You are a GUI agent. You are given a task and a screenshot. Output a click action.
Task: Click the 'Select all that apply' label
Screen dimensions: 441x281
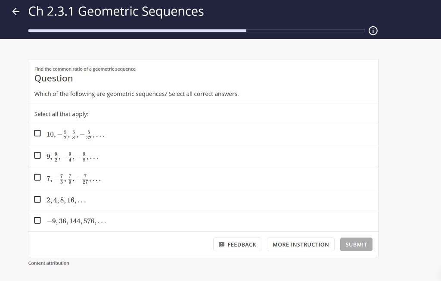point(61,114)
